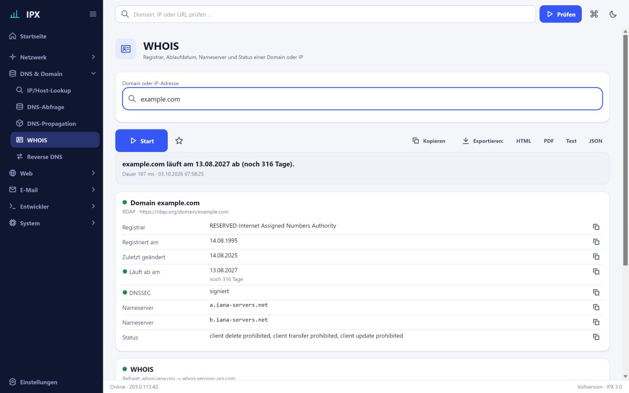Click the IPX logo icon
Screen dimensions: 629x393
click(x=15, y=14)
